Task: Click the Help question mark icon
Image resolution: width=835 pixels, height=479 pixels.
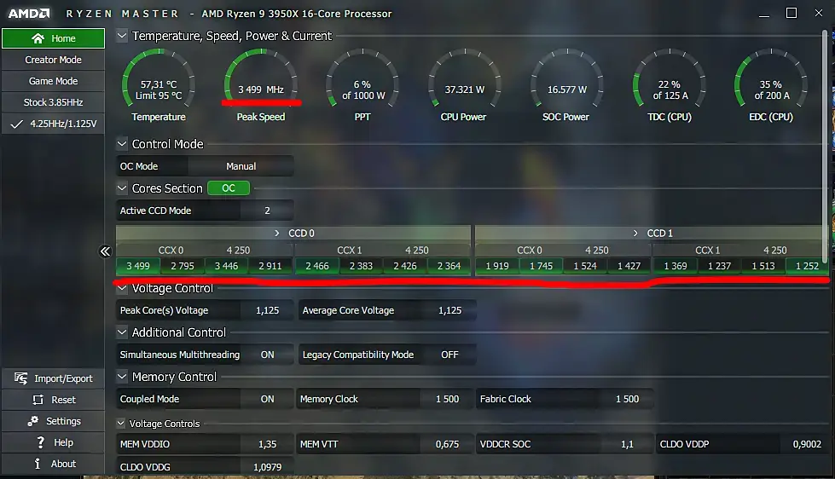Action: point(40,442)
